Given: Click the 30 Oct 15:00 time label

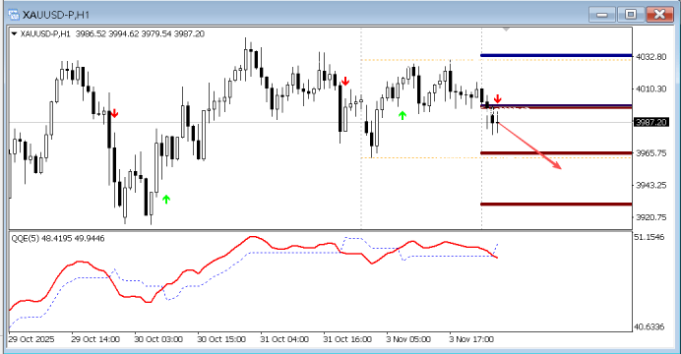Looking at the screenshot, I should click(221, 339).
